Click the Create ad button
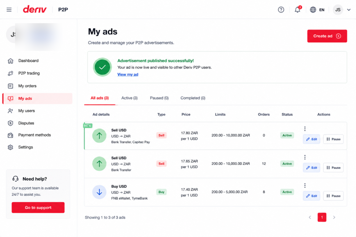Image resolution: width=356 pixels, height=237 pixels. point(327,36)
